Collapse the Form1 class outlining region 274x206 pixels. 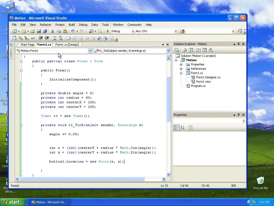click(21, 61)
